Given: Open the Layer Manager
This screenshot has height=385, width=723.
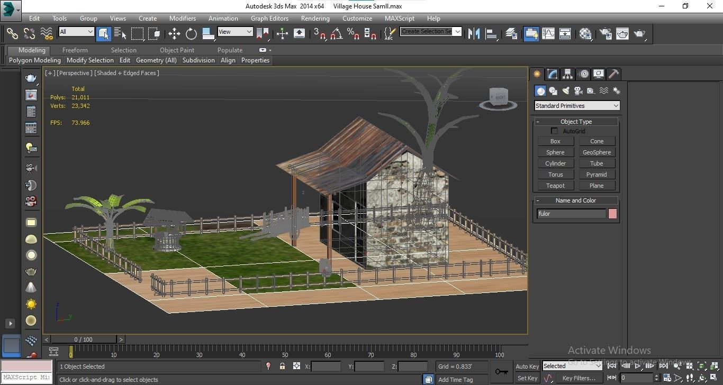Looking at the screenshot, I should pyautogui.click(x=511, y=33).
